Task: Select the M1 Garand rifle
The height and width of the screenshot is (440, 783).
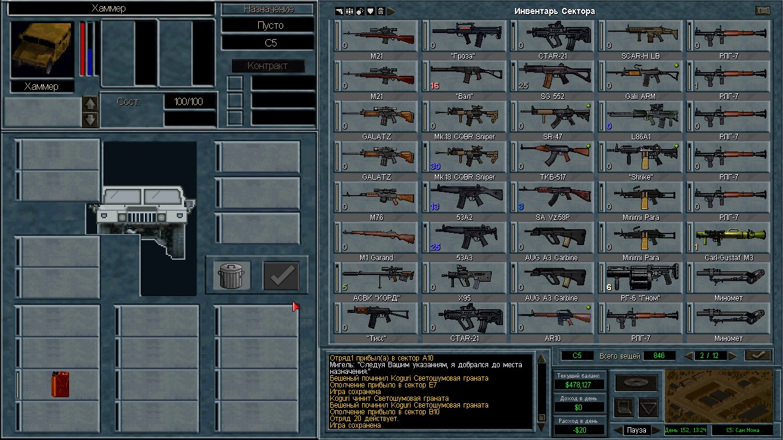Action: click(379, 238)
